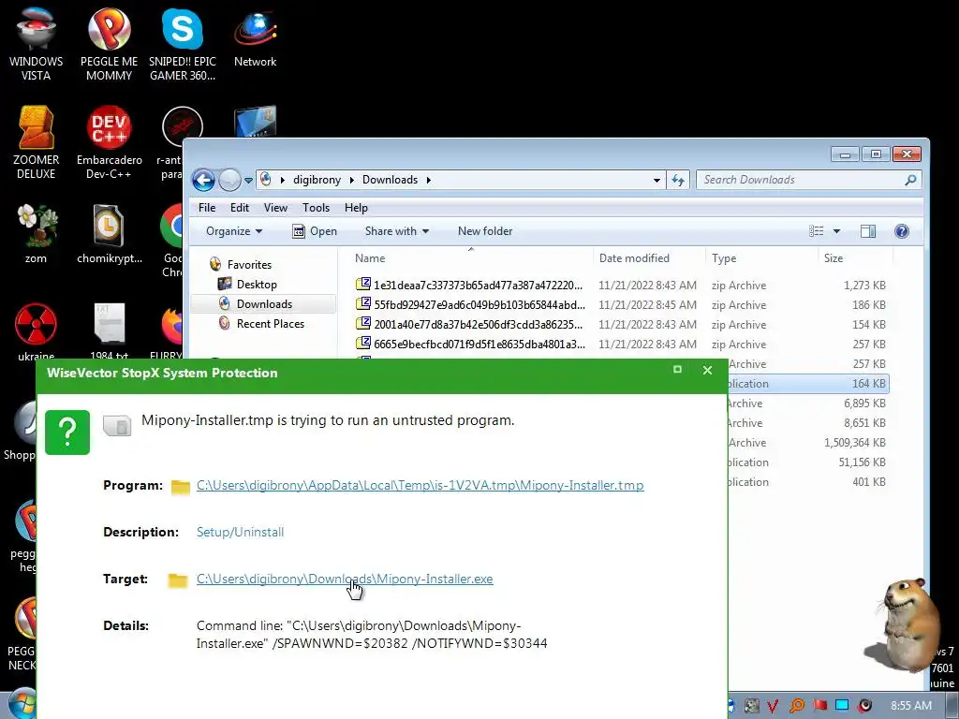Open the File menu

coord(207,208)
